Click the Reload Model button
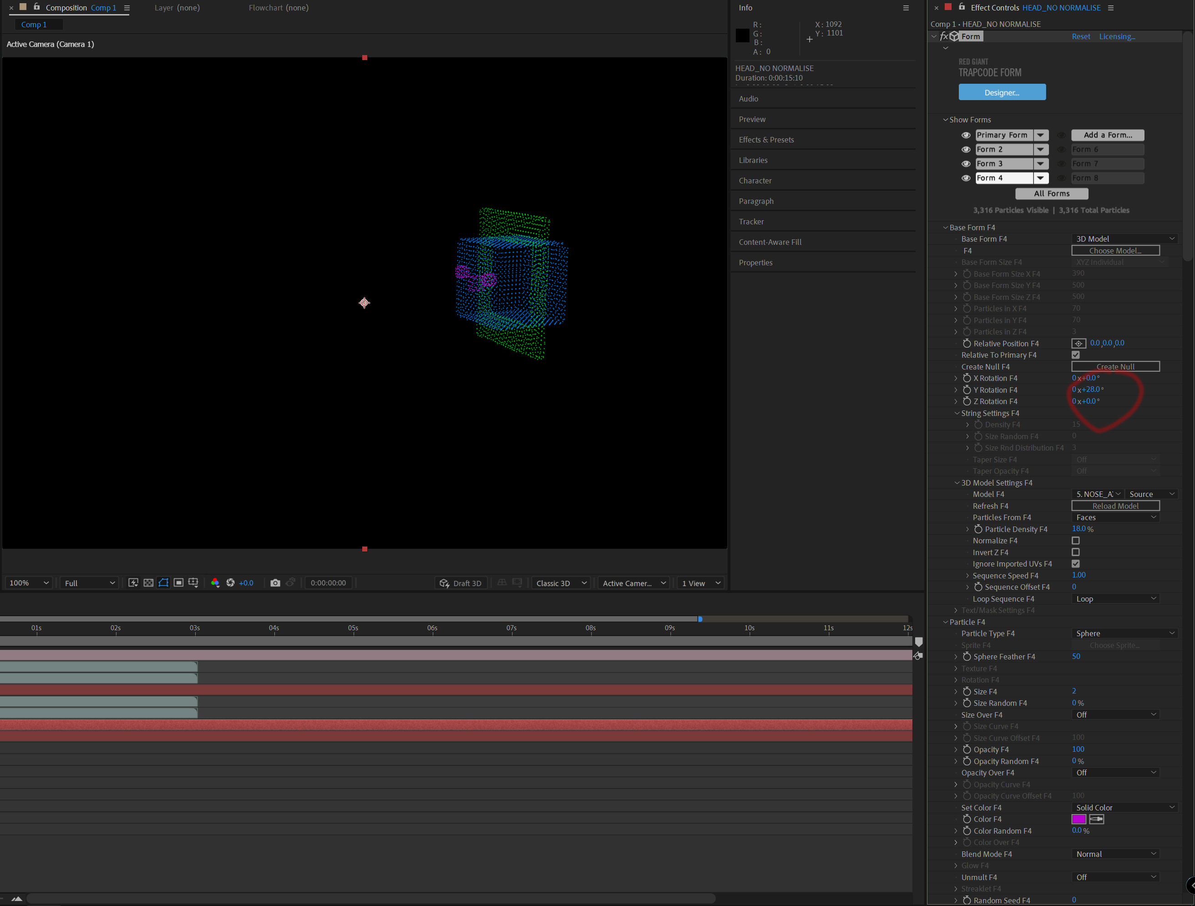The width and height of the screenshot is (1195, 906). click(x=1115, y=506)
